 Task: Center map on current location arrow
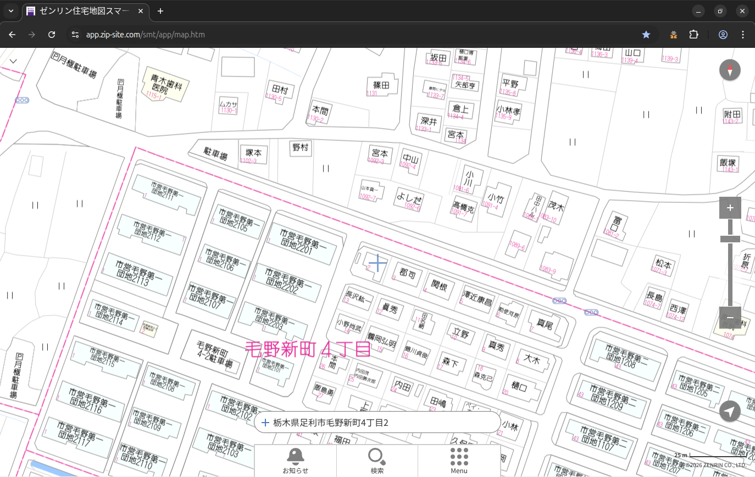click(730, 411)
